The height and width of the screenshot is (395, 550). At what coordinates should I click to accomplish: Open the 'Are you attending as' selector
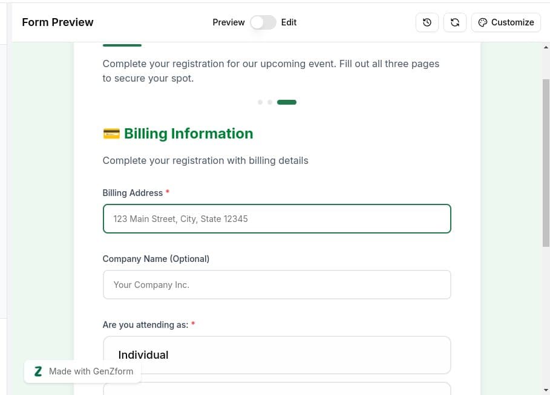point(277,355)
